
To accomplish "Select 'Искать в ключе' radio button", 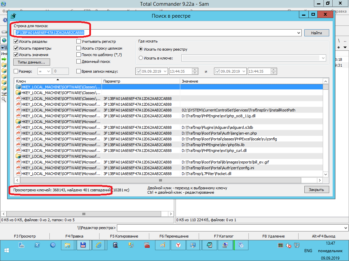I will [141, 58].
